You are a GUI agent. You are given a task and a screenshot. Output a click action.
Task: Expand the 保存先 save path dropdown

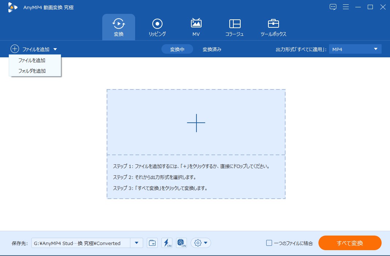[x=137, y=242]
